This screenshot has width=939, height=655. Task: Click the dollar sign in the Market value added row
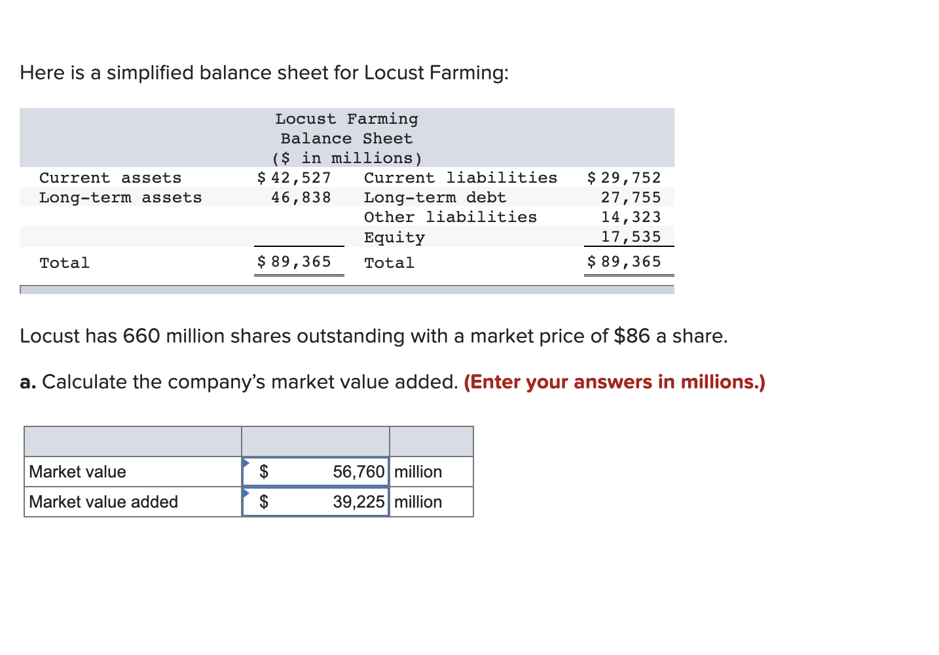click(x=265, y=502)
